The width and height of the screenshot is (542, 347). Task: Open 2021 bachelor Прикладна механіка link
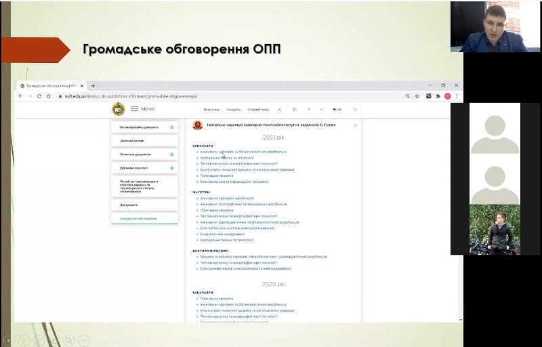pos(217,176)
